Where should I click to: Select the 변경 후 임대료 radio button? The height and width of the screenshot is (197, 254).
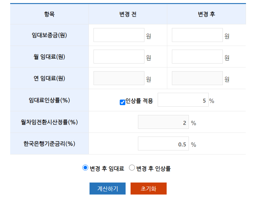coord(85,168)
